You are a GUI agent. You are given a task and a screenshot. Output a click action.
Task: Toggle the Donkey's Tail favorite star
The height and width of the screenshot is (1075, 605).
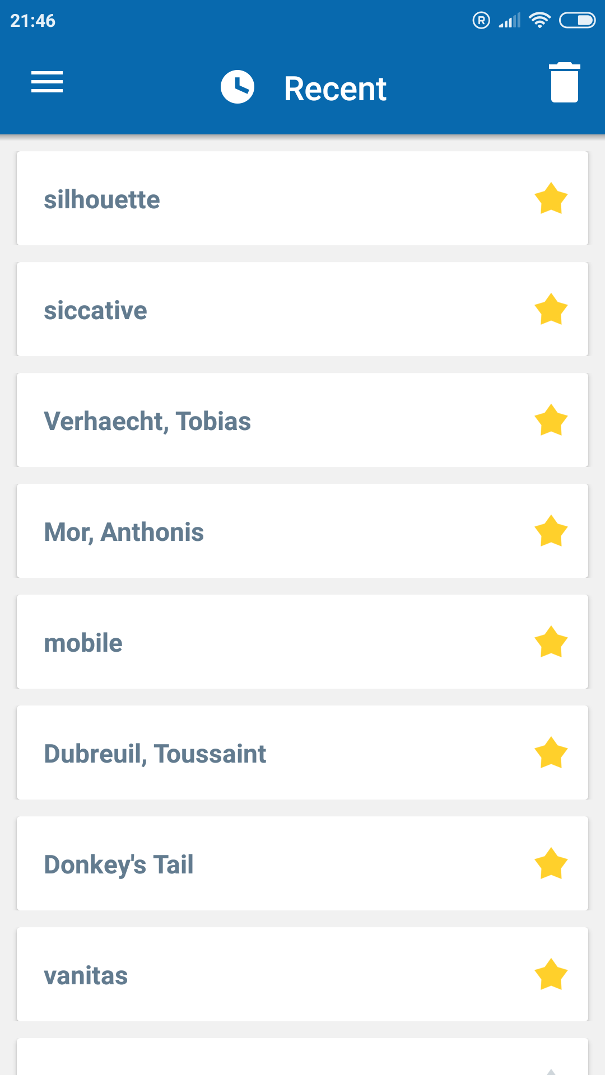[x=551, y=863]
